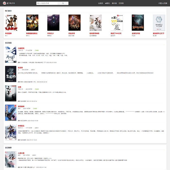
Task: Open the 元尊 novel title link
Action: pos(19,87)
